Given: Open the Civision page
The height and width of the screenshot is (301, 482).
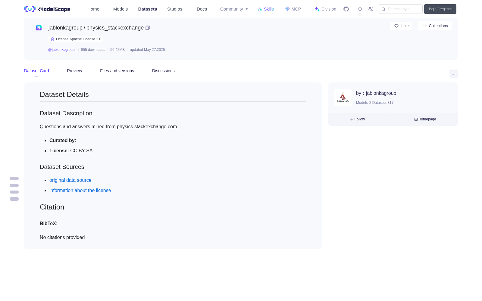Looking at the screenshot, I should click(325, 9).
